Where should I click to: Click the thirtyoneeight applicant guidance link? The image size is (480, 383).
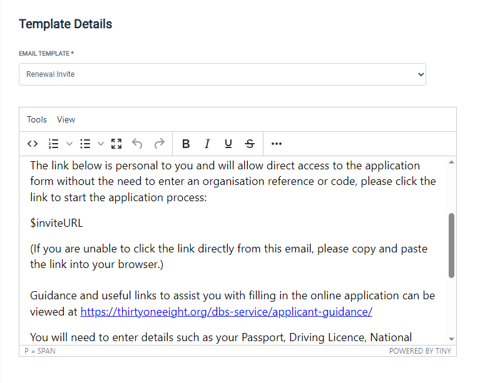click(x=226, y=311)
